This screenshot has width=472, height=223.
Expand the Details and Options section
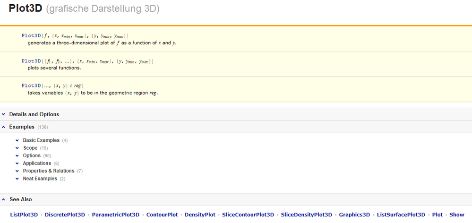pyautogui.click(x=34, y=114)
